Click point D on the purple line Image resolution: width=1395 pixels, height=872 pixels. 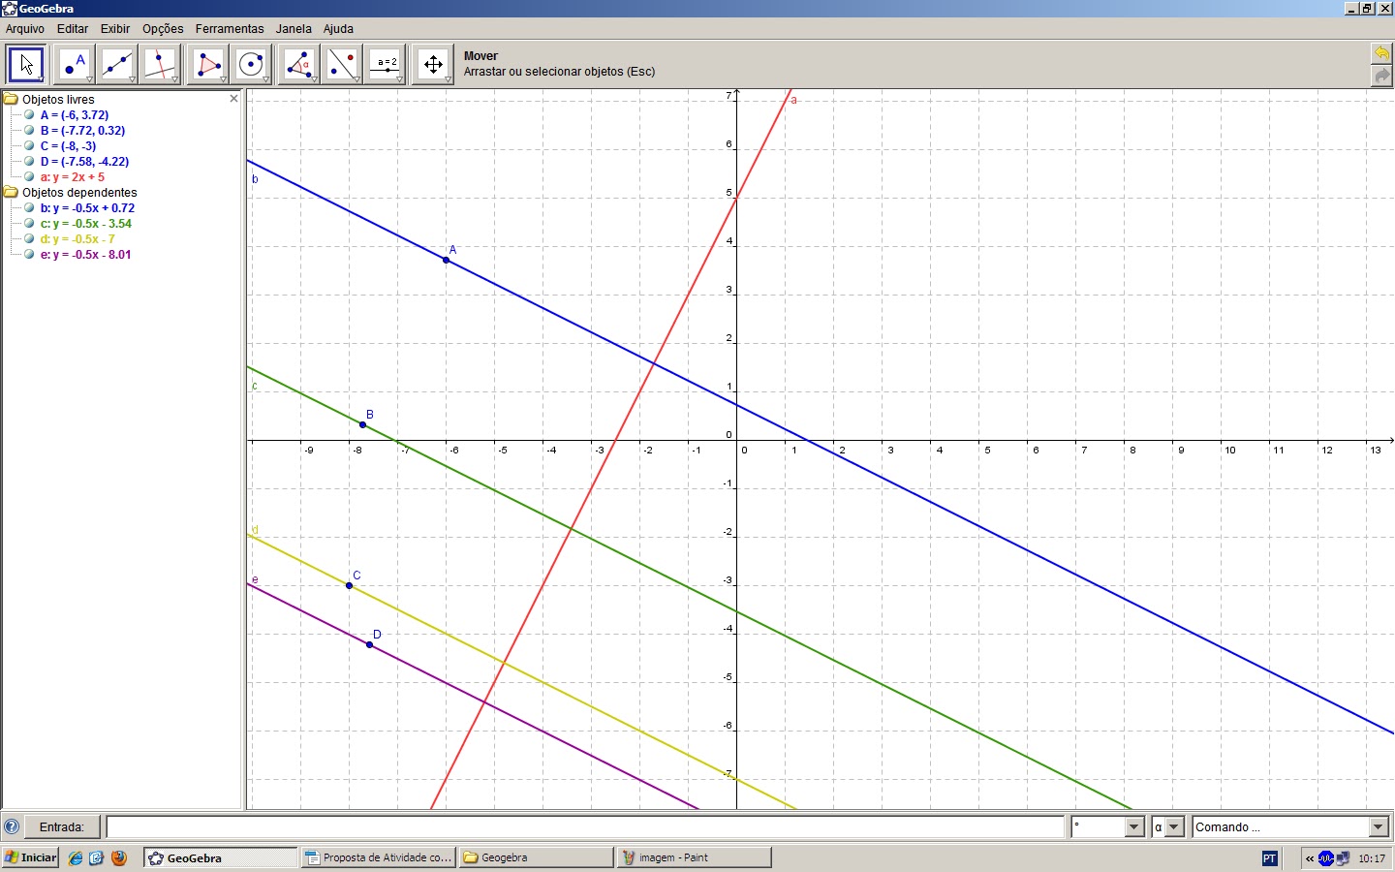point(370,644)
